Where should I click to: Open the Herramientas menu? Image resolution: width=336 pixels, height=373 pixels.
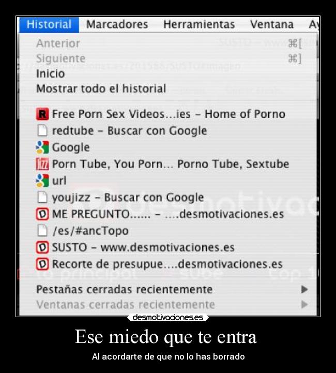(199, 24)
